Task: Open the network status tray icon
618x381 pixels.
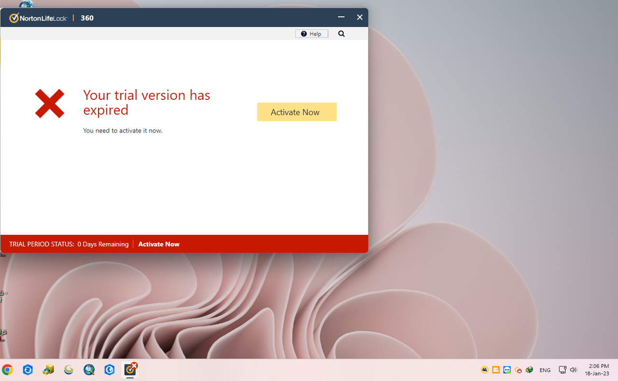Action: point(562,370)
